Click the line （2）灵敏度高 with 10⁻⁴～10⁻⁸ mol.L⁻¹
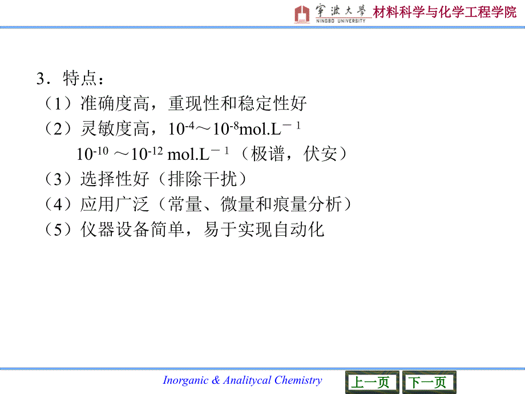The height and width of the screenshot is (394, 525). (173, 128)
